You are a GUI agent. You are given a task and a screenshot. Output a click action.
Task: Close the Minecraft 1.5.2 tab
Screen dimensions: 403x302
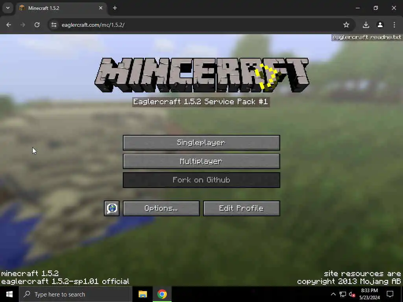[x=101, y=8]
